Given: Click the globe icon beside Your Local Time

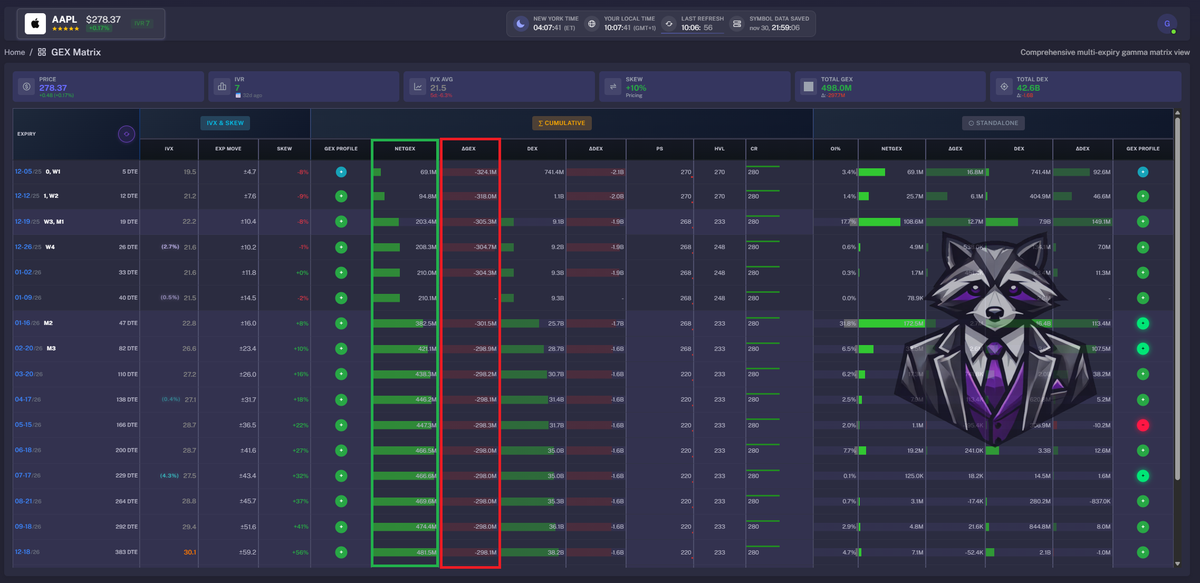Looking at the screenshot, I should [x=592, y=24].
